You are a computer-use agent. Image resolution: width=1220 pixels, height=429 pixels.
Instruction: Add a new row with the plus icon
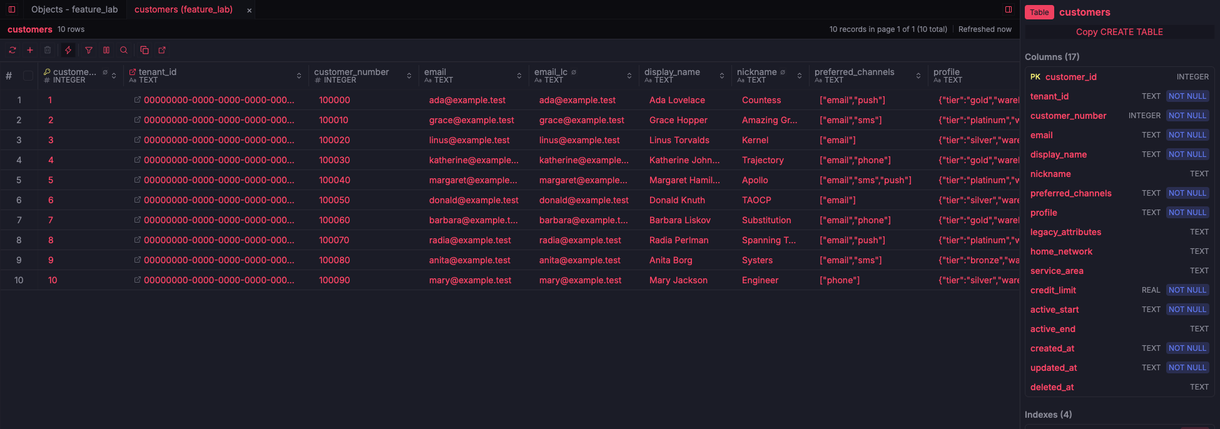click(29, 50)
